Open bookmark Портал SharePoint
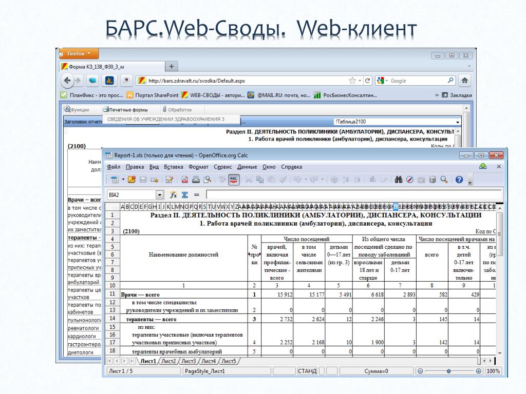The image size is (526, 394). (153, 95)
